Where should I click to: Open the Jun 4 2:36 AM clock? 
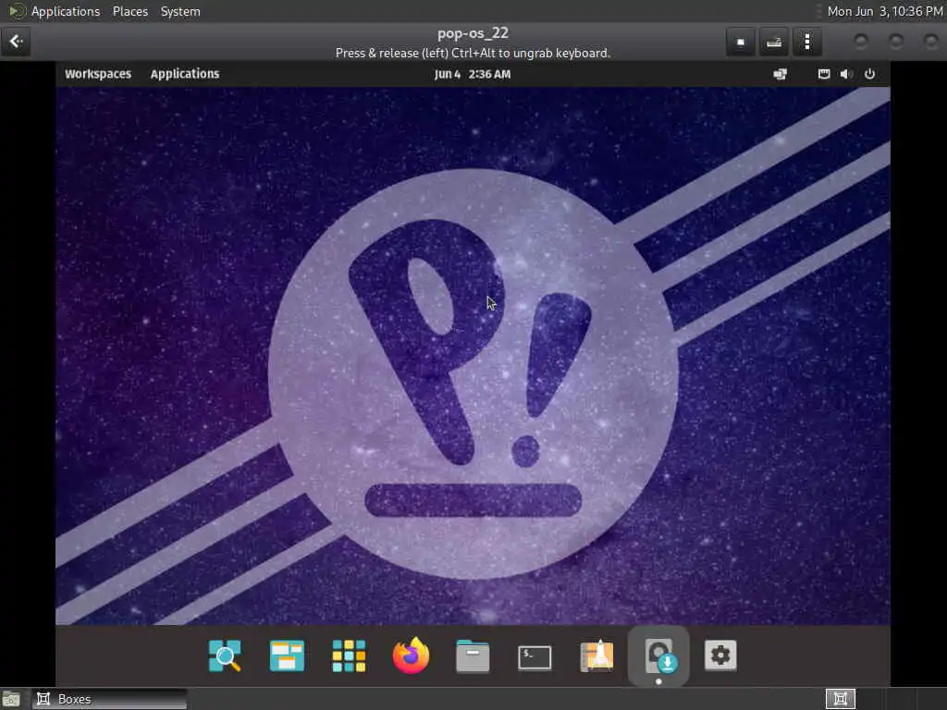point(473,74)
